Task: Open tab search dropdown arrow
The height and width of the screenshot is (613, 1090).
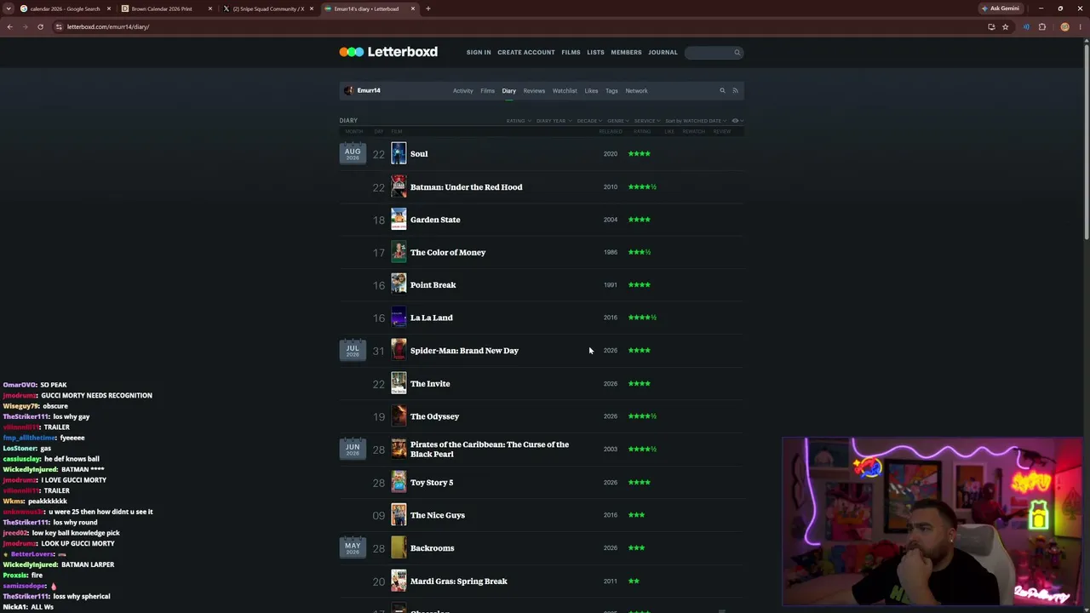Action: point(9,9)
